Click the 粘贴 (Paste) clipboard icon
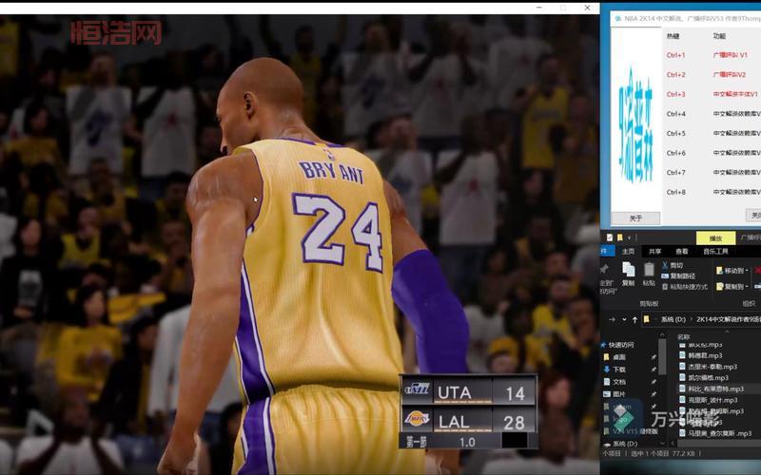Screen dimensions: 761x475 [x=649, y=273]
